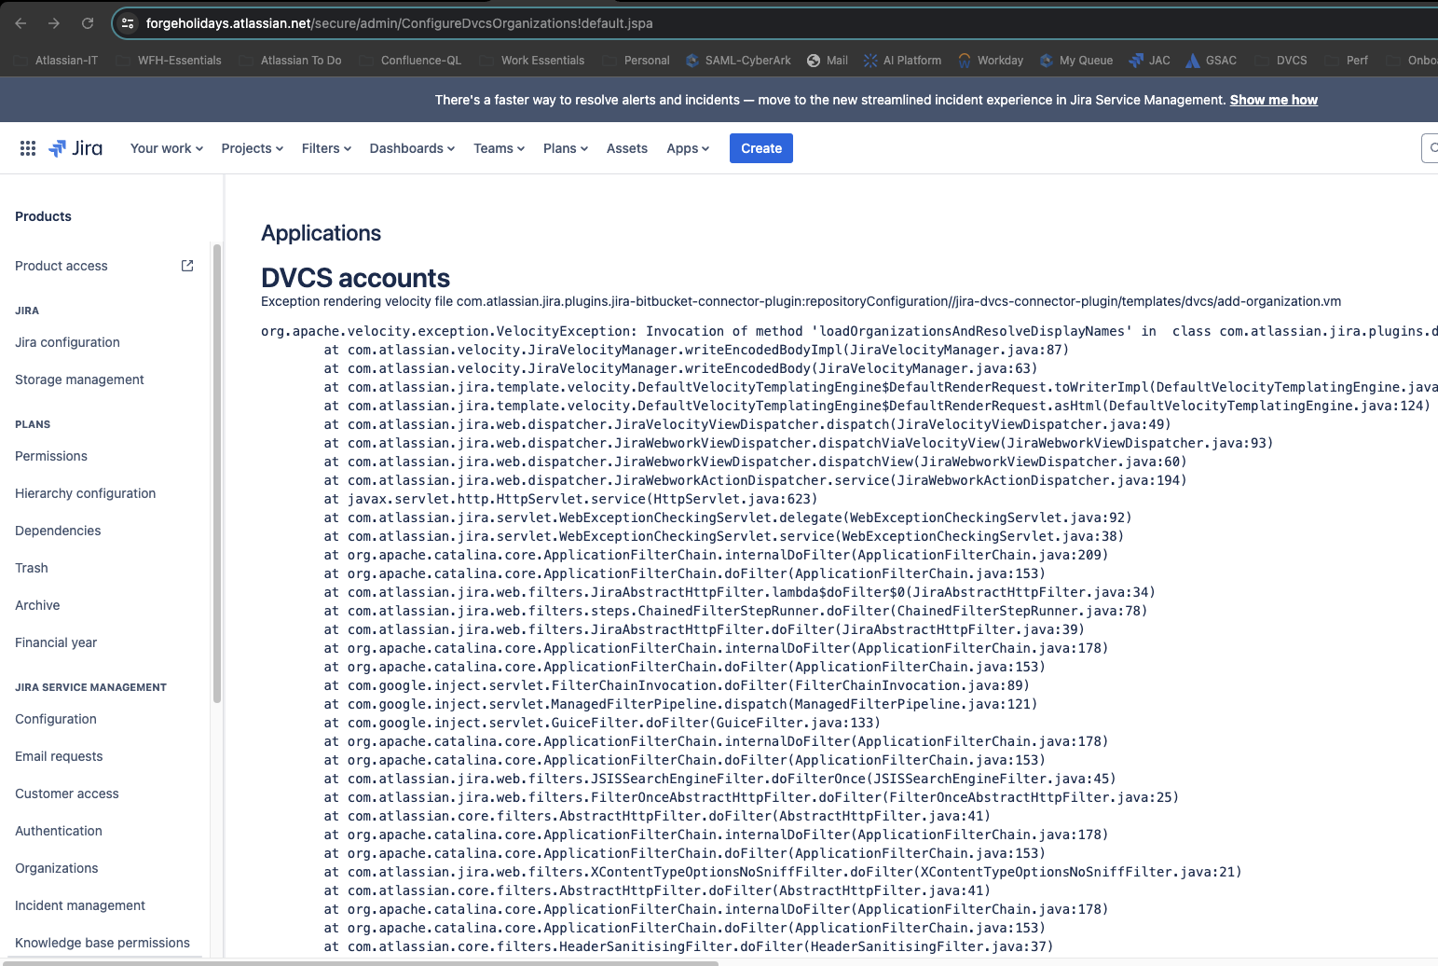
Task: Click the horizontal page scrollbar
Action: coord(360,962)
